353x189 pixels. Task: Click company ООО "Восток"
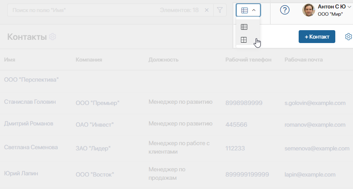click(x=95, y=175)
